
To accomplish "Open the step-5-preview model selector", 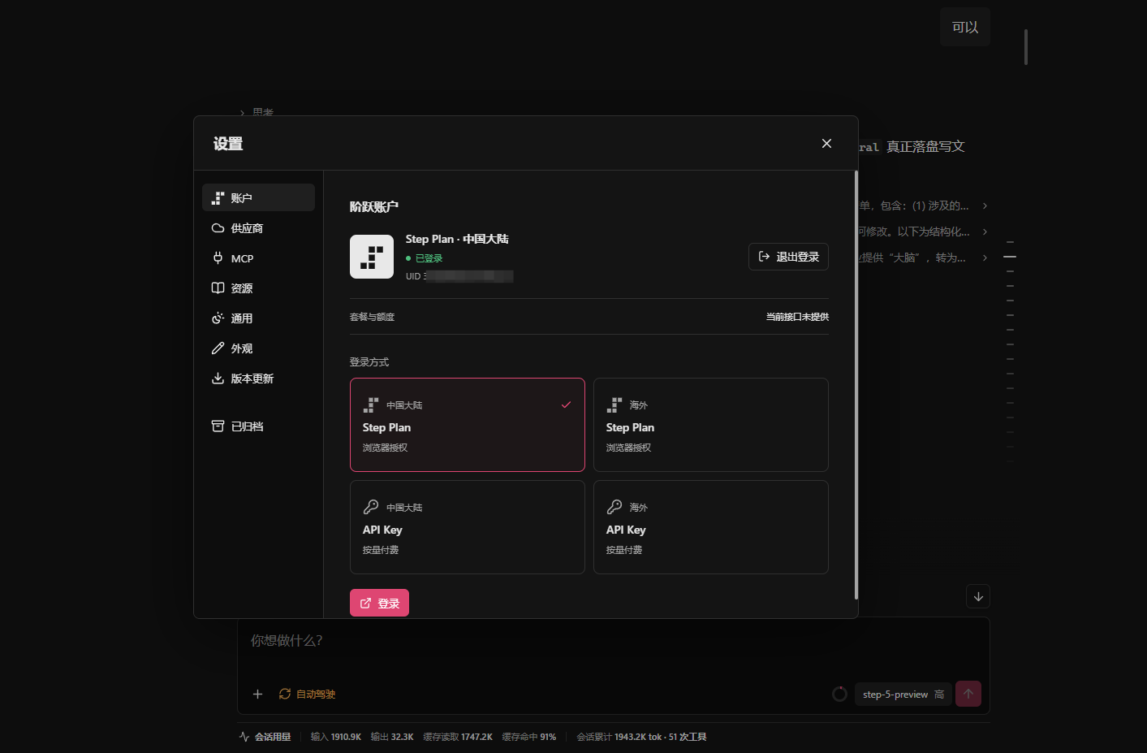I will coord(903,695).
